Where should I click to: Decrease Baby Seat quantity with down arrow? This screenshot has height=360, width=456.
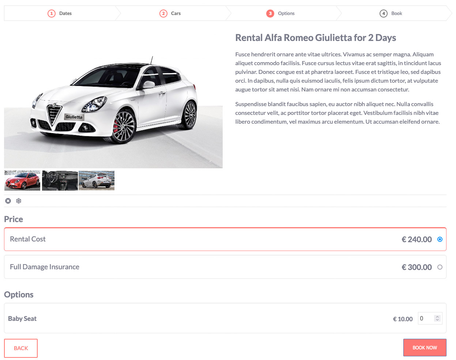click(x=437, y=320)
